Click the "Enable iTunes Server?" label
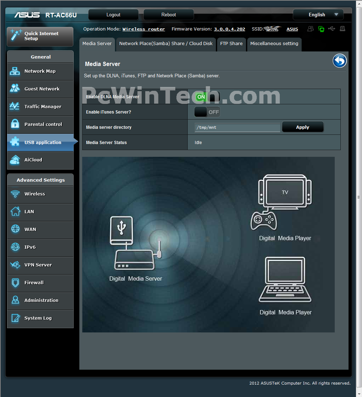 [108, 112]
